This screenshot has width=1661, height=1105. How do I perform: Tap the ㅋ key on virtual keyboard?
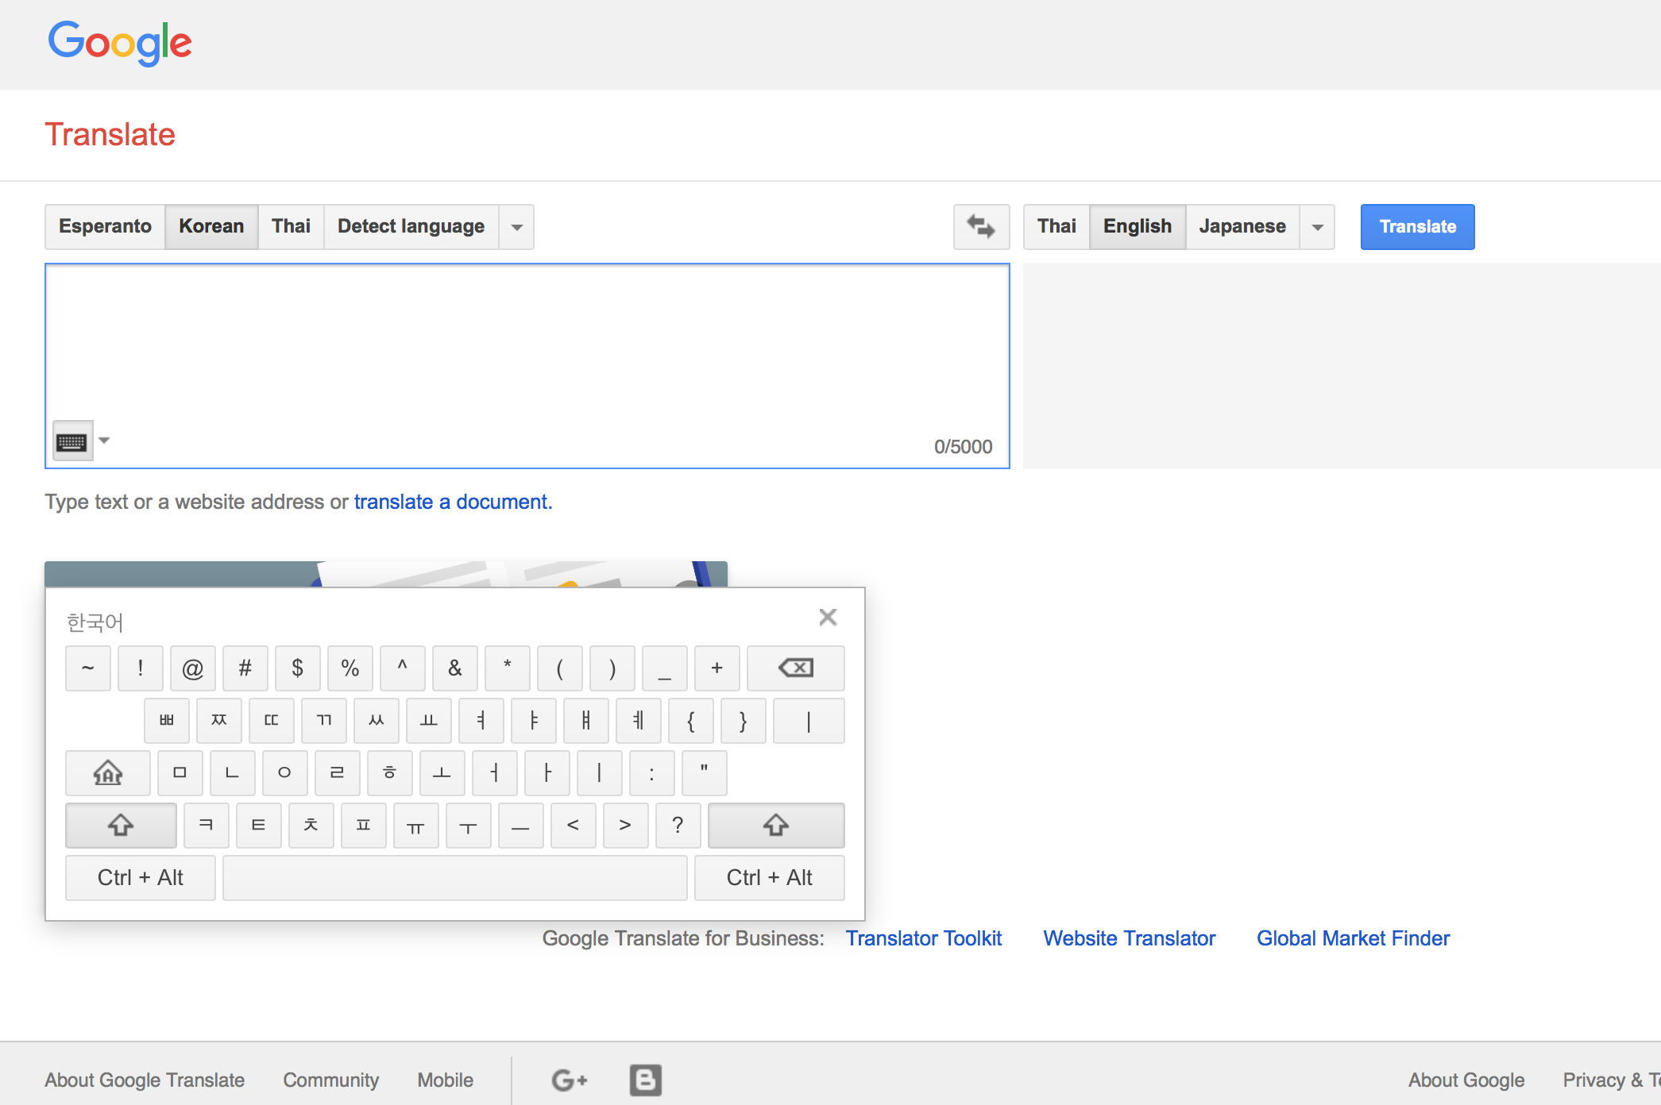click(x=207, y=825)
